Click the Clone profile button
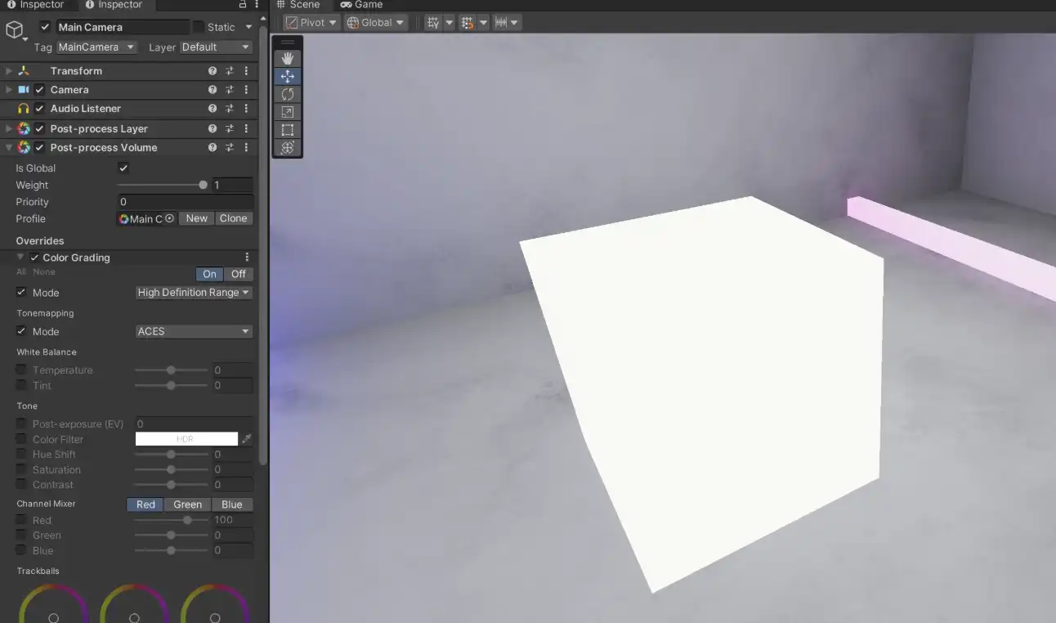This screenshot has height=623, width=1056. click(x=233, y=218)
